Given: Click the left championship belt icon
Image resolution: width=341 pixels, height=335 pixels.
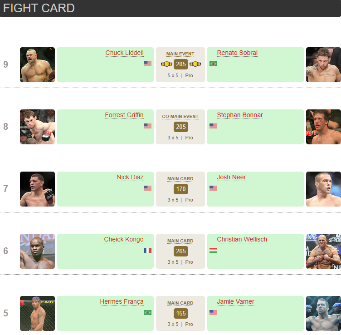Looking at the screenshot, I should click(167, 64).
